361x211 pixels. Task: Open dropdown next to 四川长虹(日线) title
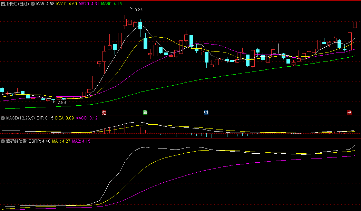[33, 4]
